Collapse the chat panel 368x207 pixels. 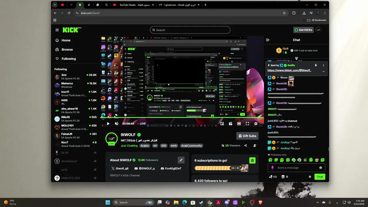pyautogui.click(x=268, y=40)
